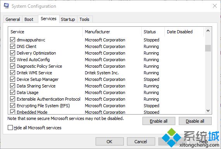Click Microsoft Corporation cell for Wired AutoConfig
This screenshot has height=149, width=221.
coord(105,60)
